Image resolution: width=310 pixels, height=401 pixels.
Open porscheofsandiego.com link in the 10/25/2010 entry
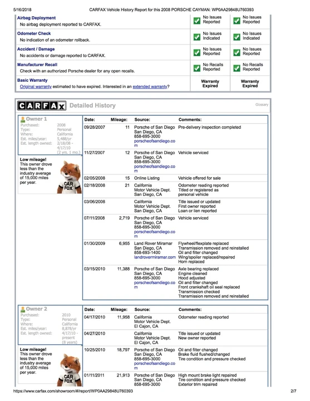click(154, 366)
